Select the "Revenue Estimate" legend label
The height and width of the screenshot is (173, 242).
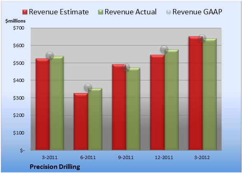click(x=59, y=12)
